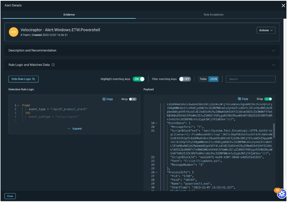This screenshot has width=288, height=202.
Task: Disable Highlight matching keys toggle
Action: point(139,79)
